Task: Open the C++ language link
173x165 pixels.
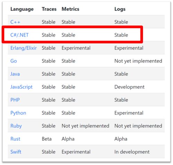Action: 15,22
